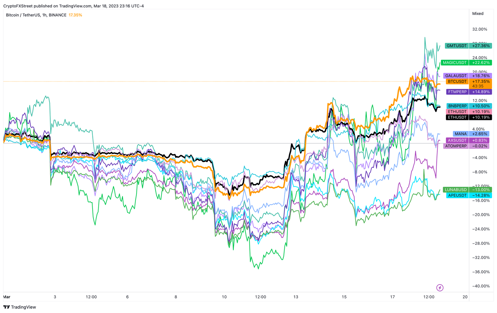Click the MAGICUSDT ticker label
This screenshot has height=313, width=497.
[454, 62]
